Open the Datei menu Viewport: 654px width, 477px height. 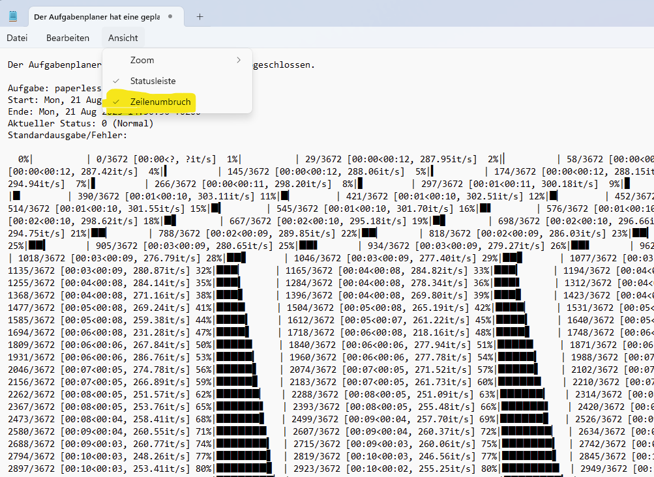pos(17,38)
